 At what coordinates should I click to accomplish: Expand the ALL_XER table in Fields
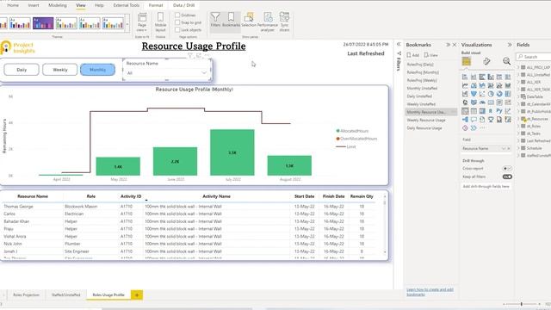[518, 82]
